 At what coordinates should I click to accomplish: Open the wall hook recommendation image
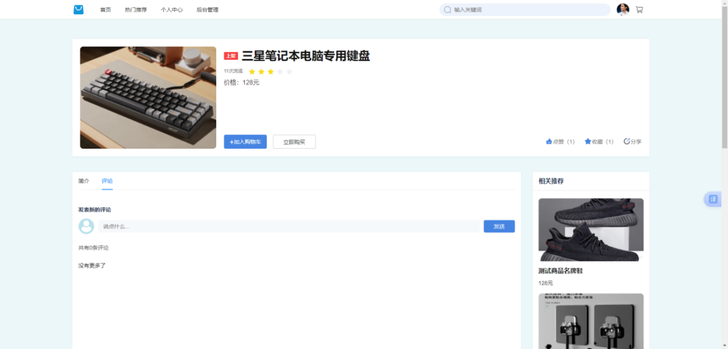(x=591, y=321)
